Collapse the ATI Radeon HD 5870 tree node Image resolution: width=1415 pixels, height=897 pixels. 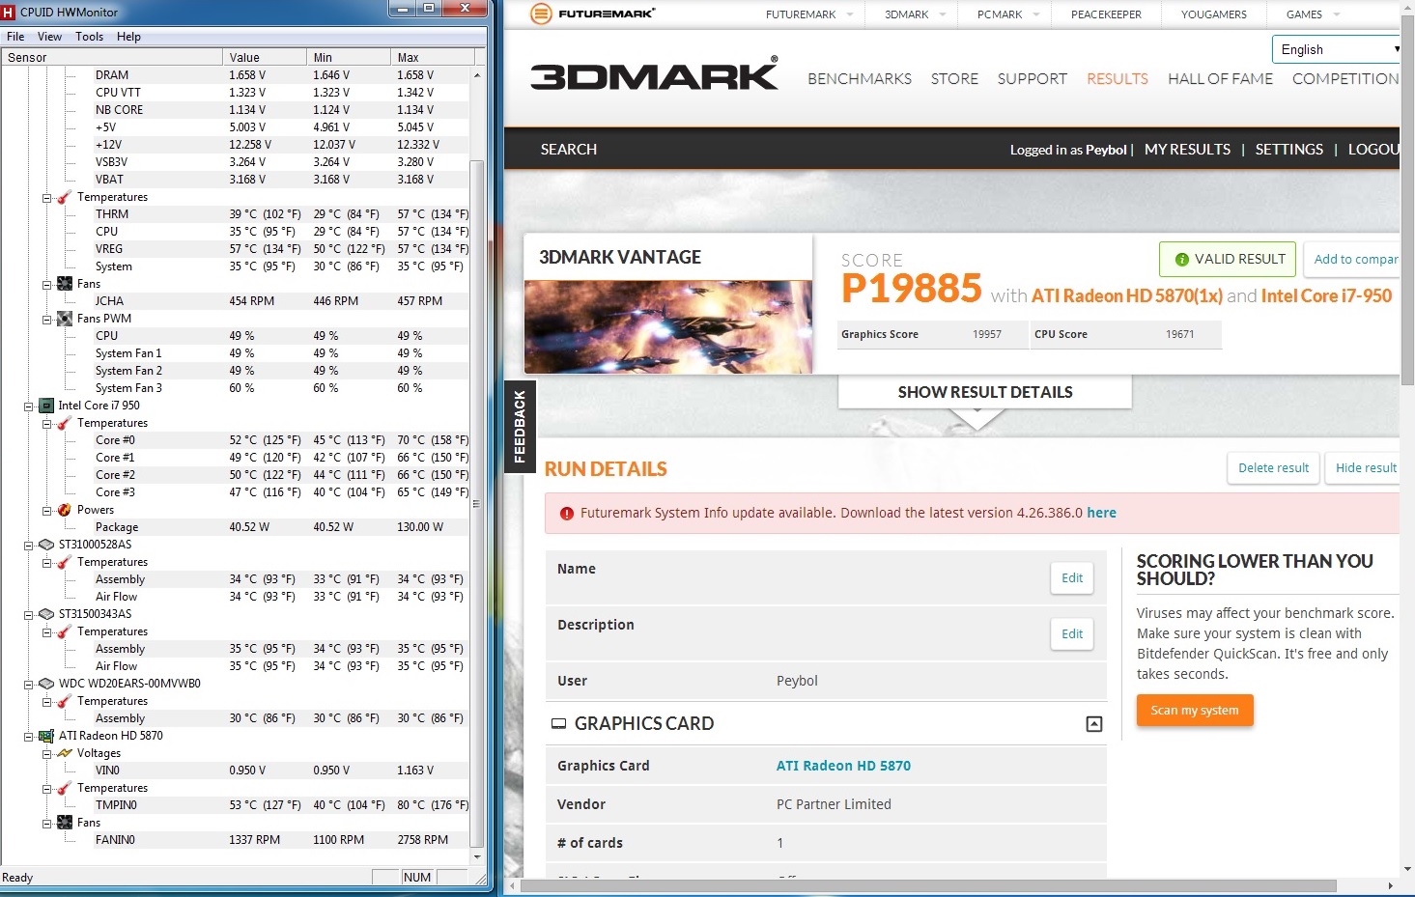pyautogui.click(x=29, y=737)
